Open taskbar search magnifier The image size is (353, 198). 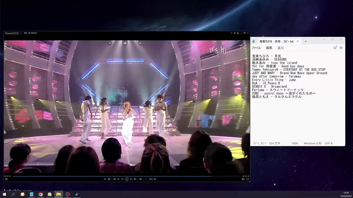pyautogui.click(x=13, y=194)
